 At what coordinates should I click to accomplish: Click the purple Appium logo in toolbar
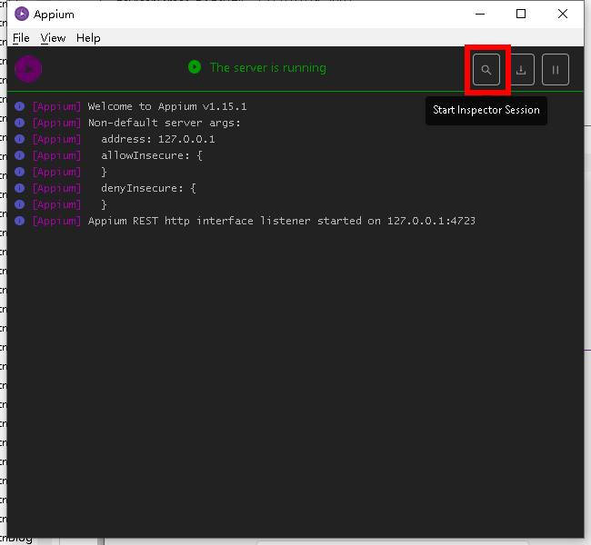pyautogui.click(x=28, y=69)
